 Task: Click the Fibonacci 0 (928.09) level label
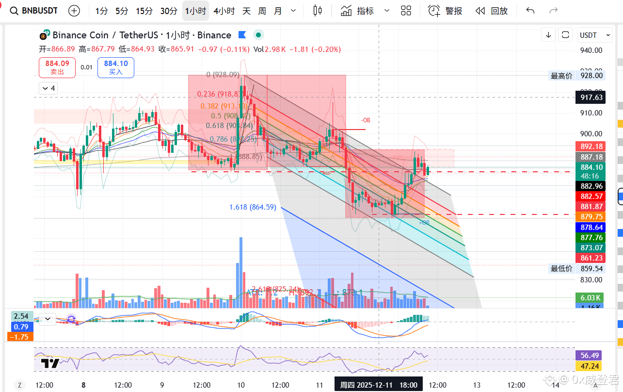pos(223,75)
